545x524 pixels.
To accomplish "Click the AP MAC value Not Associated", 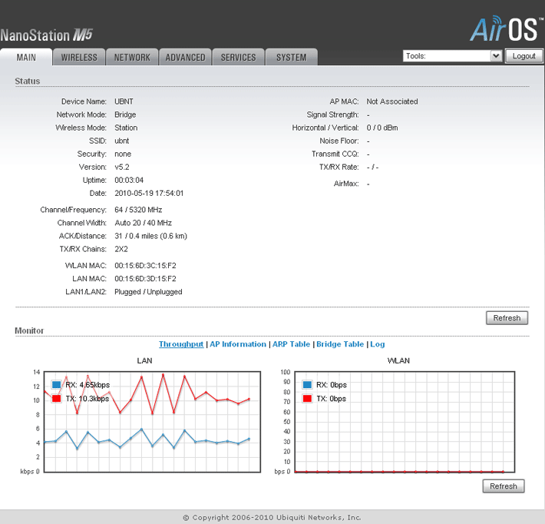I will [392, 101].
